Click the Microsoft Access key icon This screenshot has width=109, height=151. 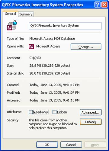click(31, 47)
